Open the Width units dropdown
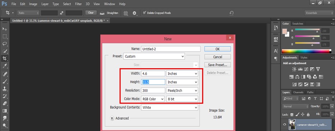The image size is (335, 131). click(x=182, y=74)
